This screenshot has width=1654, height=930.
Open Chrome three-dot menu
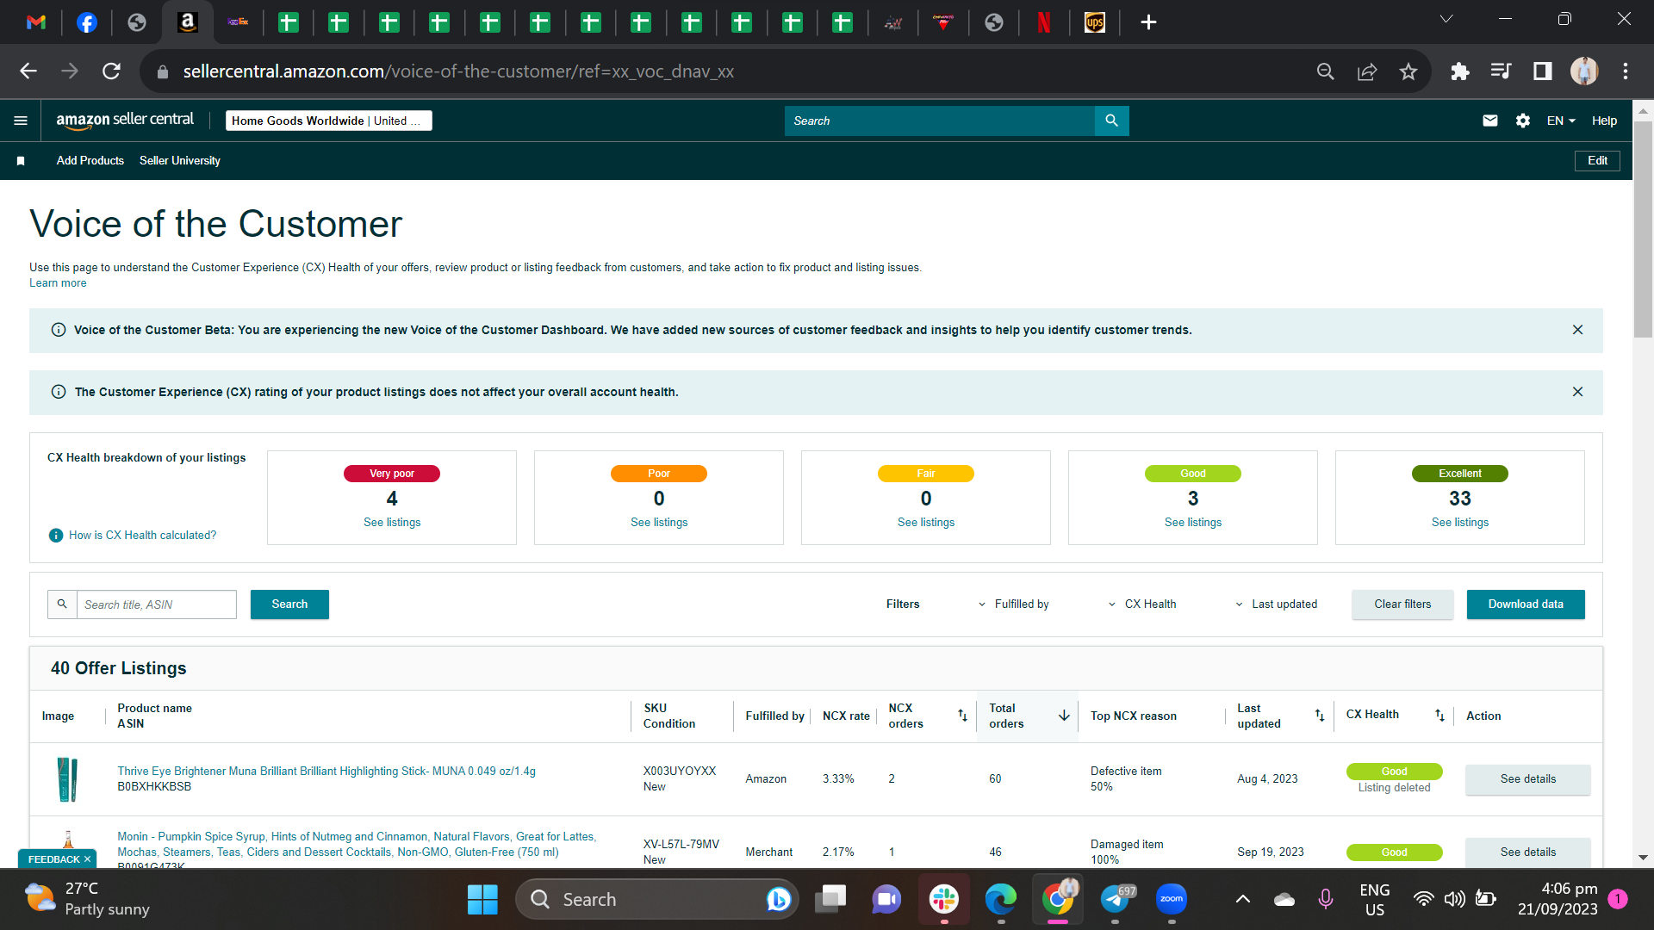click(1626, 71)
